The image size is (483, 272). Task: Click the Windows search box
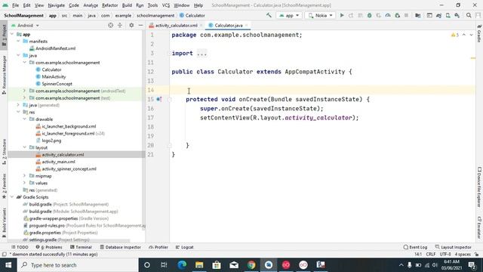78,265
